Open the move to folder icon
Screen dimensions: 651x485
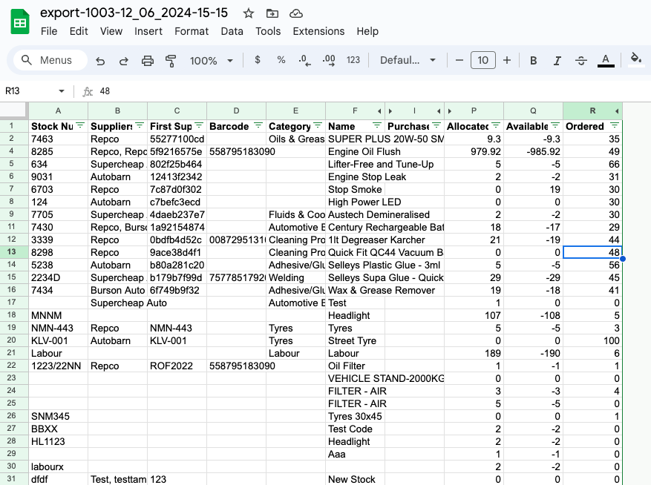(272, 13)
